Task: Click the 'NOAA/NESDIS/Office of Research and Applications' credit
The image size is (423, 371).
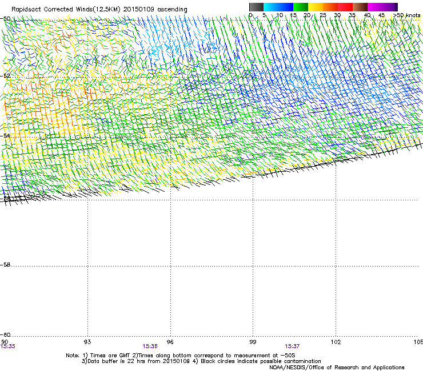Action: [337, 368]
